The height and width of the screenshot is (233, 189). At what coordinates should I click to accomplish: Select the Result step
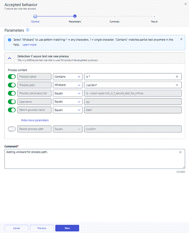tap(154, 21)
